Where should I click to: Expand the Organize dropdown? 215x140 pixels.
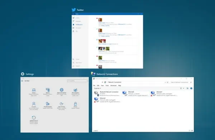[x=97, y=88]
